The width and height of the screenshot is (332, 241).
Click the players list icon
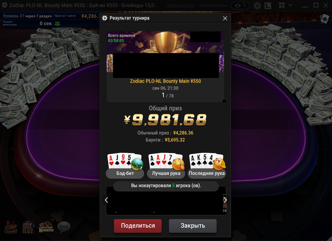pos(57,23)
